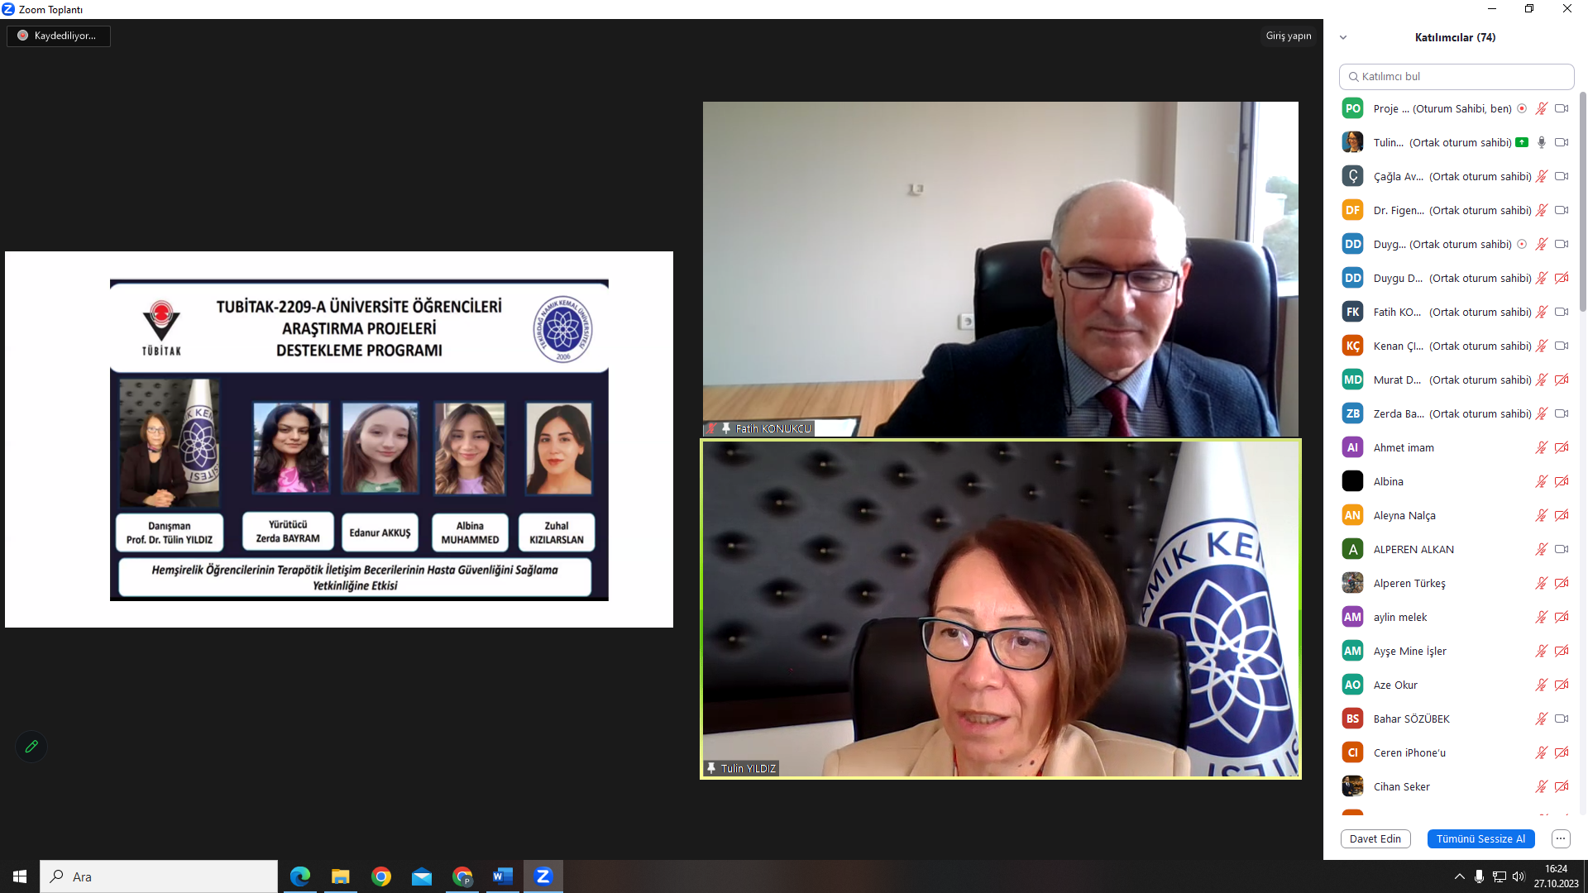Viewport: 1588px width, 893px height.
Task: Click the Katılımcı bul search field
Action: (x=1462, y=76)
